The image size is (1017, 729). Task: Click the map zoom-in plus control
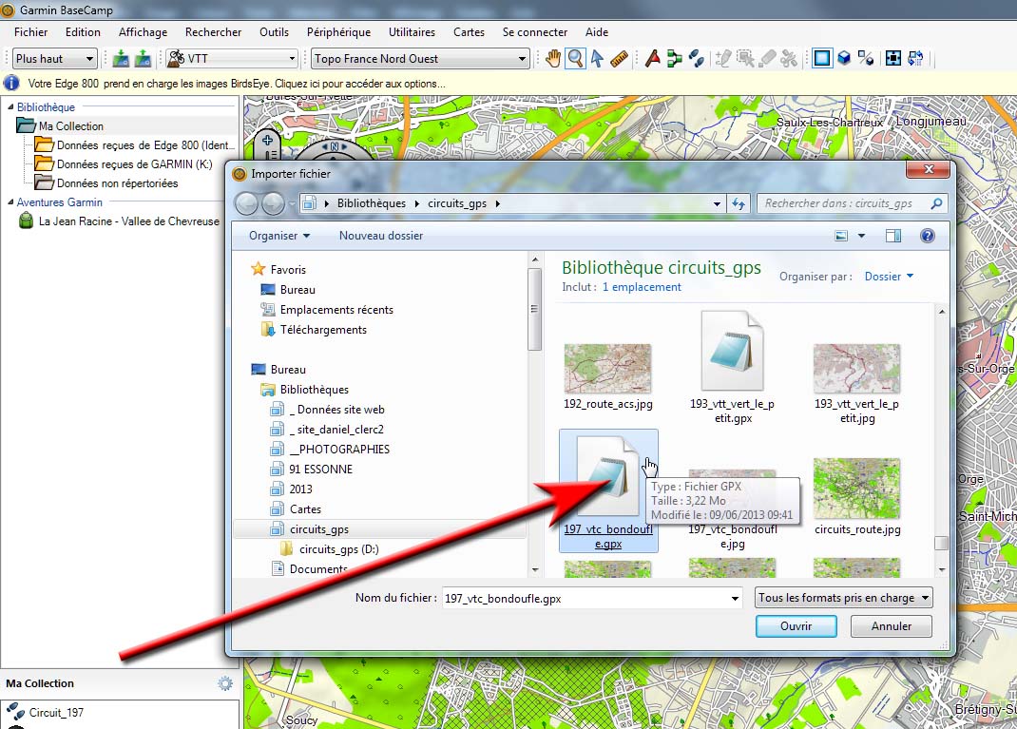pyautogui.click(x=267, y=140)
